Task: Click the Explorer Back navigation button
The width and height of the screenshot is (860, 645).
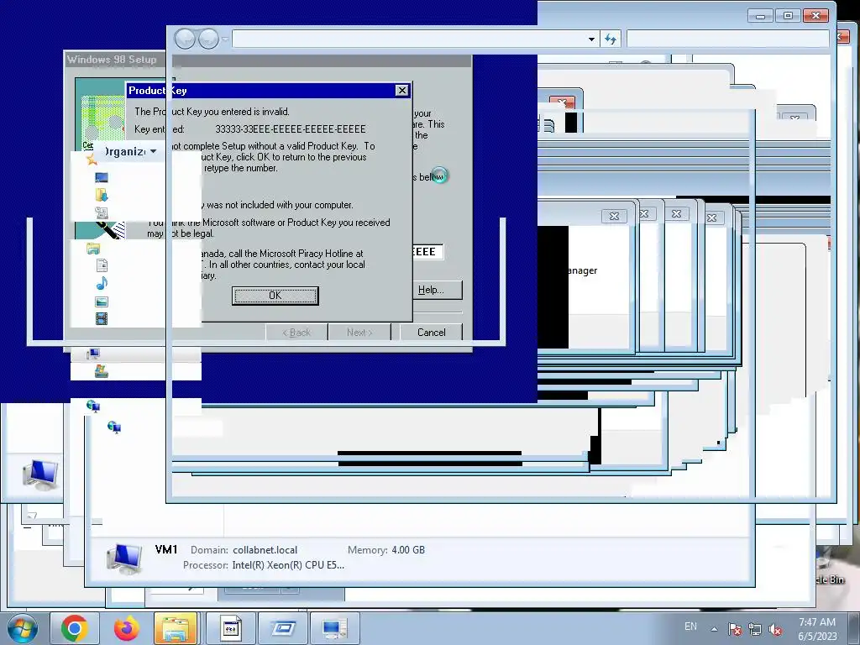Action: tap(186, 39)
